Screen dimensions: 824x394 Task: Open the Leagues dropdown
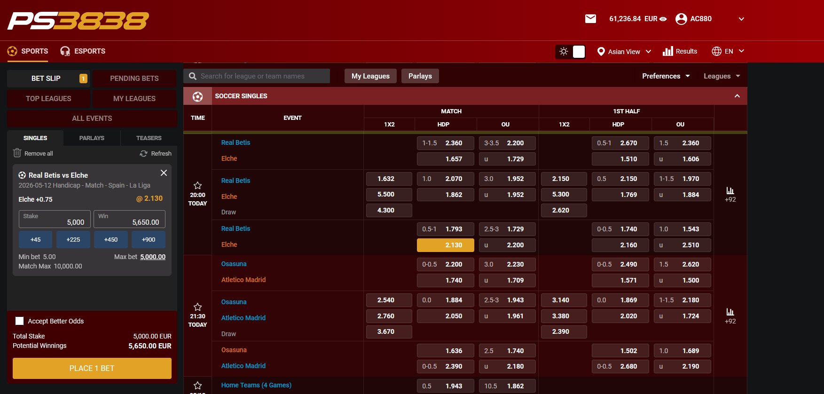pyautogui.click(x=722, y=76)
